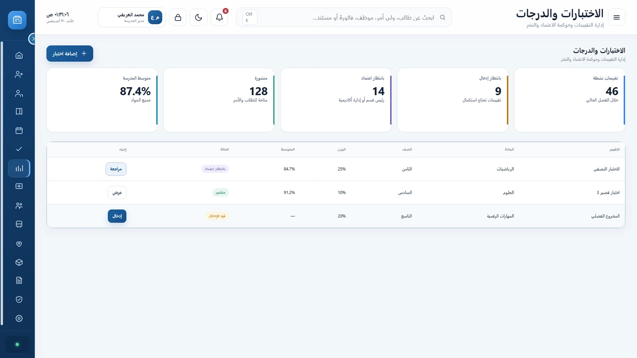The image size is (637, 358).
Task: Open بانتظار اعتماد card showing 14
Action: coord(336,100)
